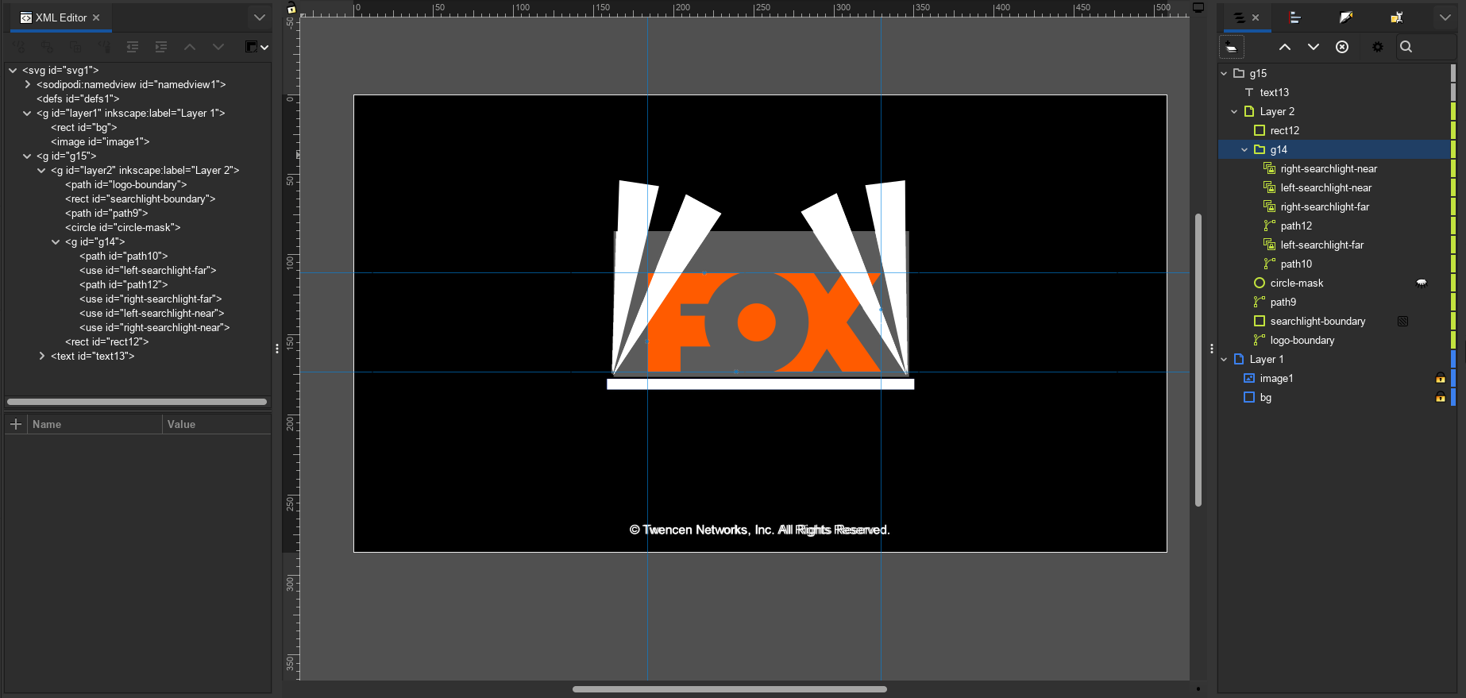
Task: Click the display mode icon above canvas scrollbar
Action: [1198, 8]
